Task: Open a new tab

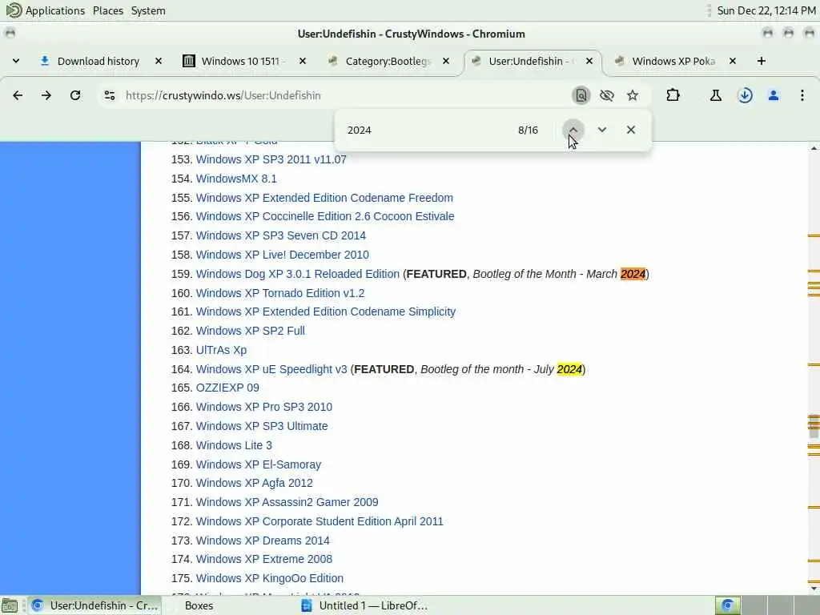Action: tap(762, 61)
